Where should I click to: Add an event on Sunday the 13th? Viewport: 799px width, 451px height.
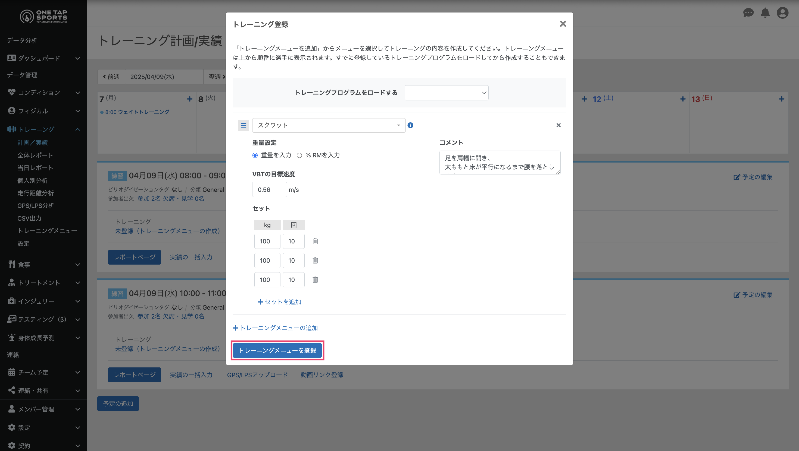point(781,99)
